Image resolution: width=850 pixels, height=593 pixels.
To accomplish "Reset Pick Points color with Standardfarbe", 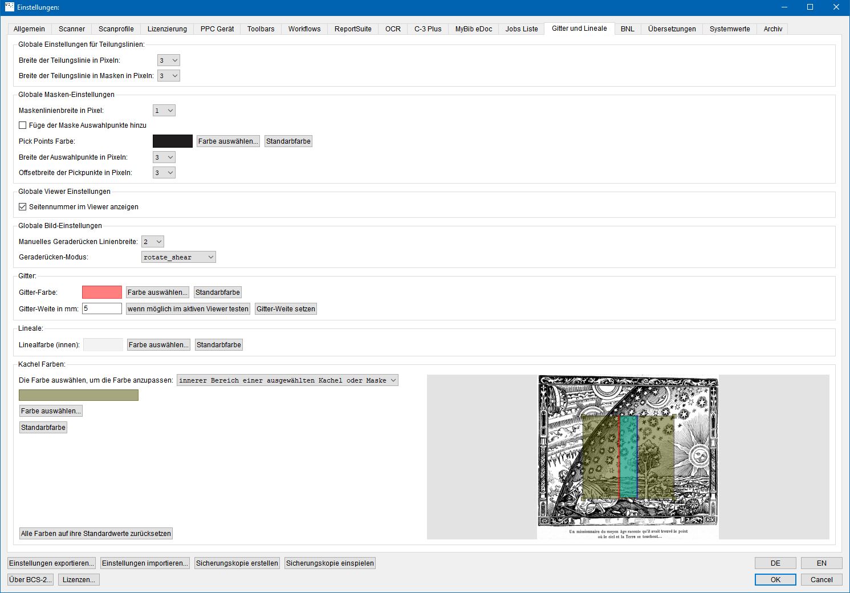I will (x=288, y=141).
